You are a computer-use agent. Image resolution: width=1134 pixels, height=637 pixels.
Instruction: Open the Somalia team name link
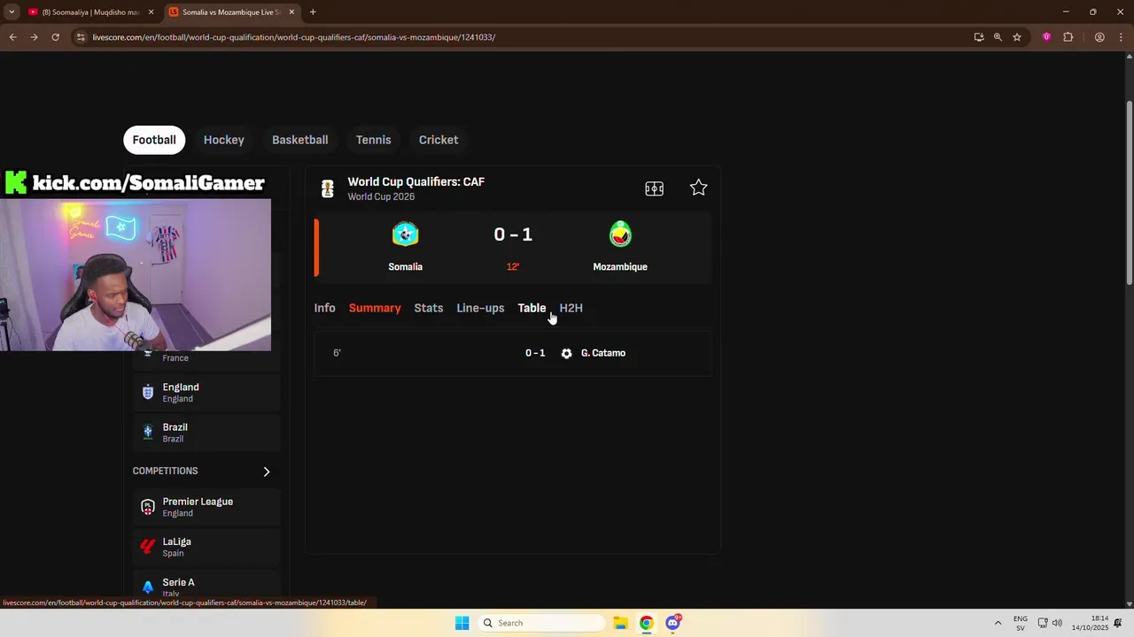pos(406,266)
